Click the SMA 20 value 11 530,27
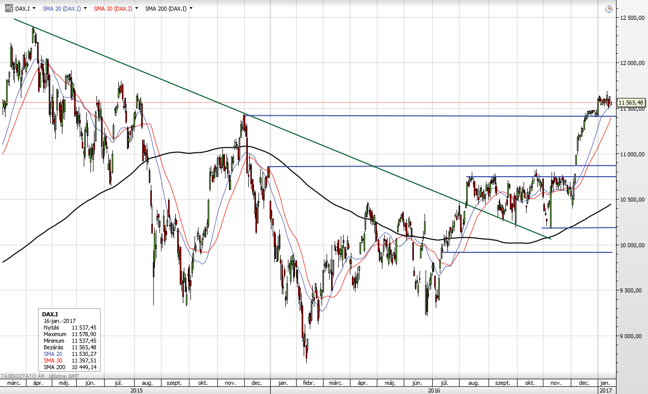Screen dimensions: 648x394 pos(84,354)
